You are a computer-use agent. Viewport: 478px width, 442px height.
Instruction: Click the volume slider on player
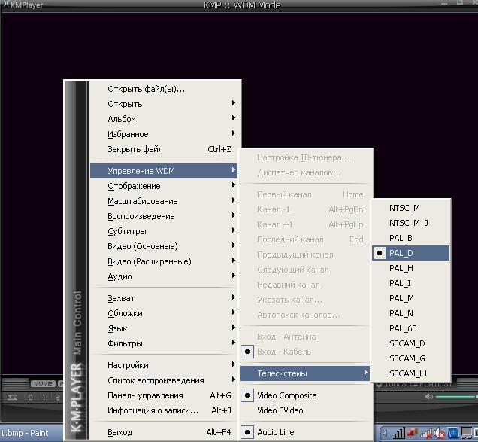point(455,397)
